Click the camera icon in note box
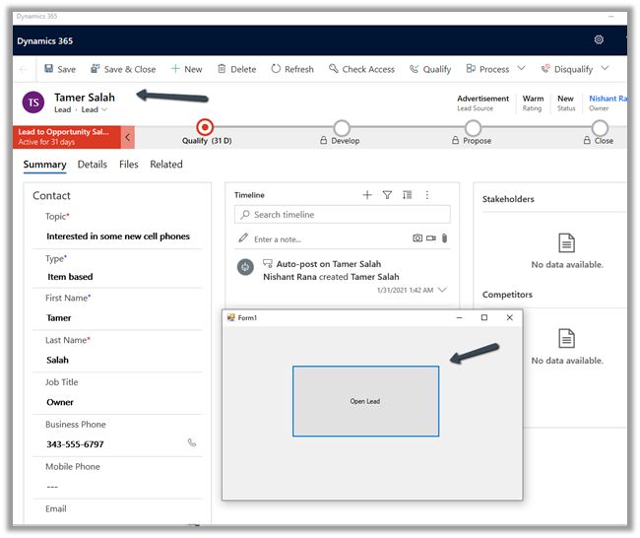Screen dimensions: 640x538 point(417,238)
